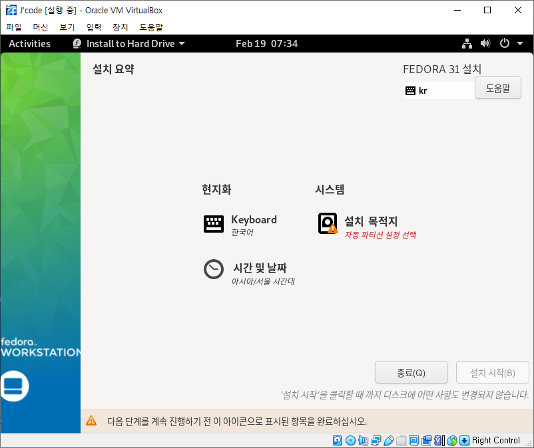Maximize the VirtualBox window
534x448 pixels.
(487, 10)
